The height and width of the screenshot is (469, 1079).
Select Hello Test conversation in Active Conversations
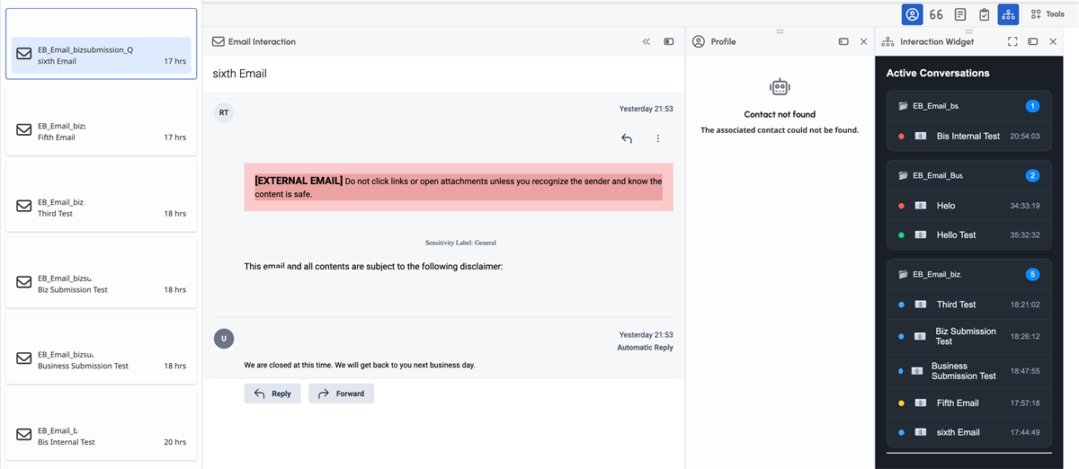(969, 234)
